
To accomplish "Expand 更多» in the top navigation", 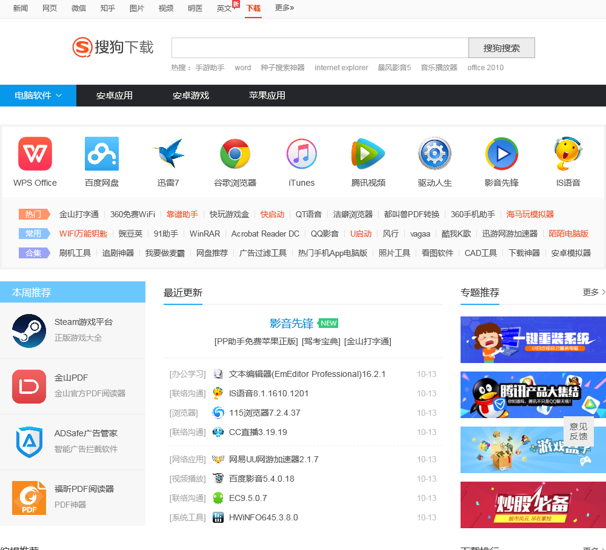I will click(x=284, y=8).
